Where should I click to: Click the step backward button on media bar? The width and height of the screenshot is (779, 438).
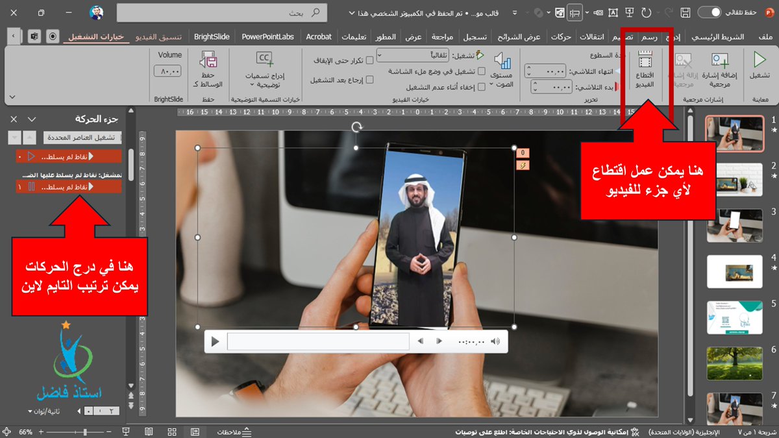coord(421,341)
